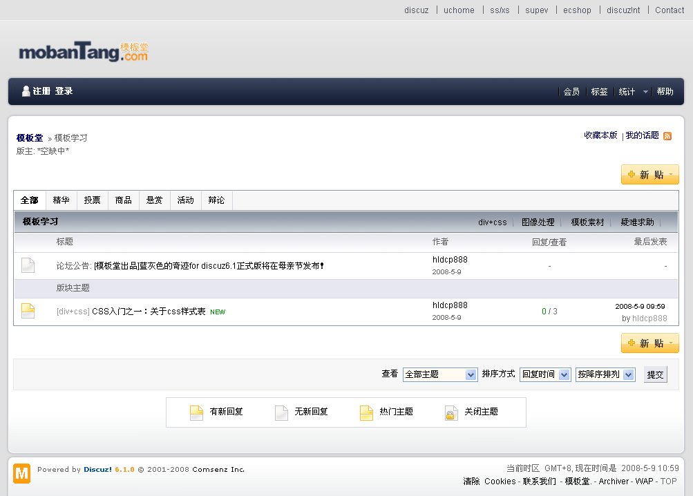Switch to the 投票 tab
This screenshot has height=496, width=693.
92,200
